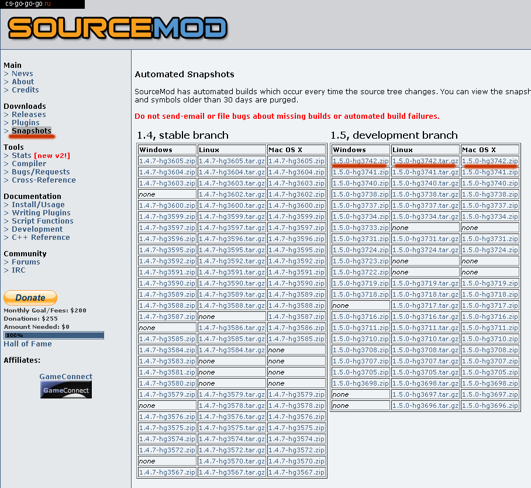Viewport: 531px width, 488px height.
Task: Open C++ Reference documentation
Action: (41, 237)
